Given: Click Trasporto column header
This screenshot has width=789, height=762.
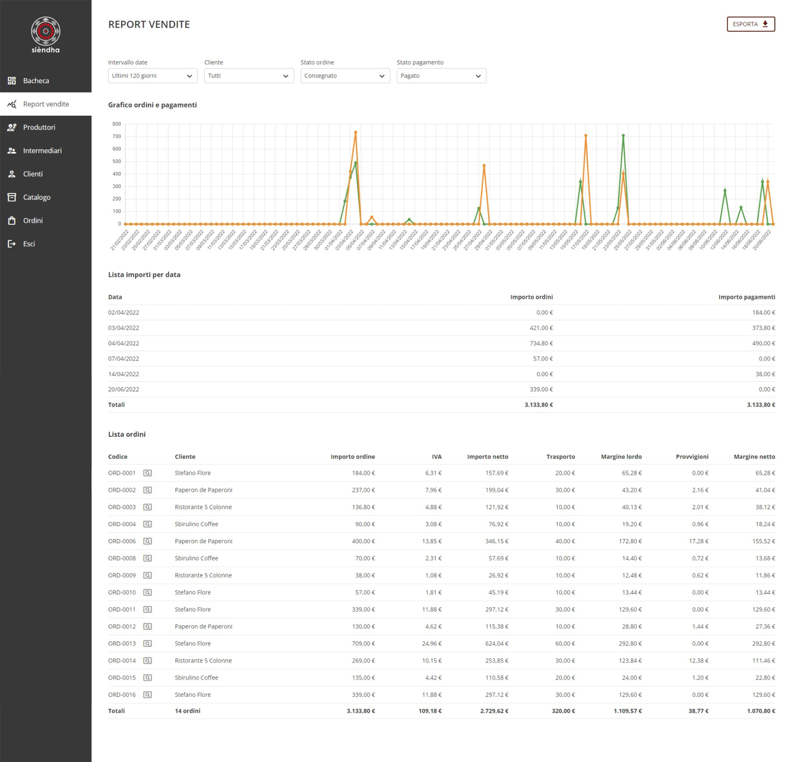Looking at the screenshot, I should click(561, 457).
